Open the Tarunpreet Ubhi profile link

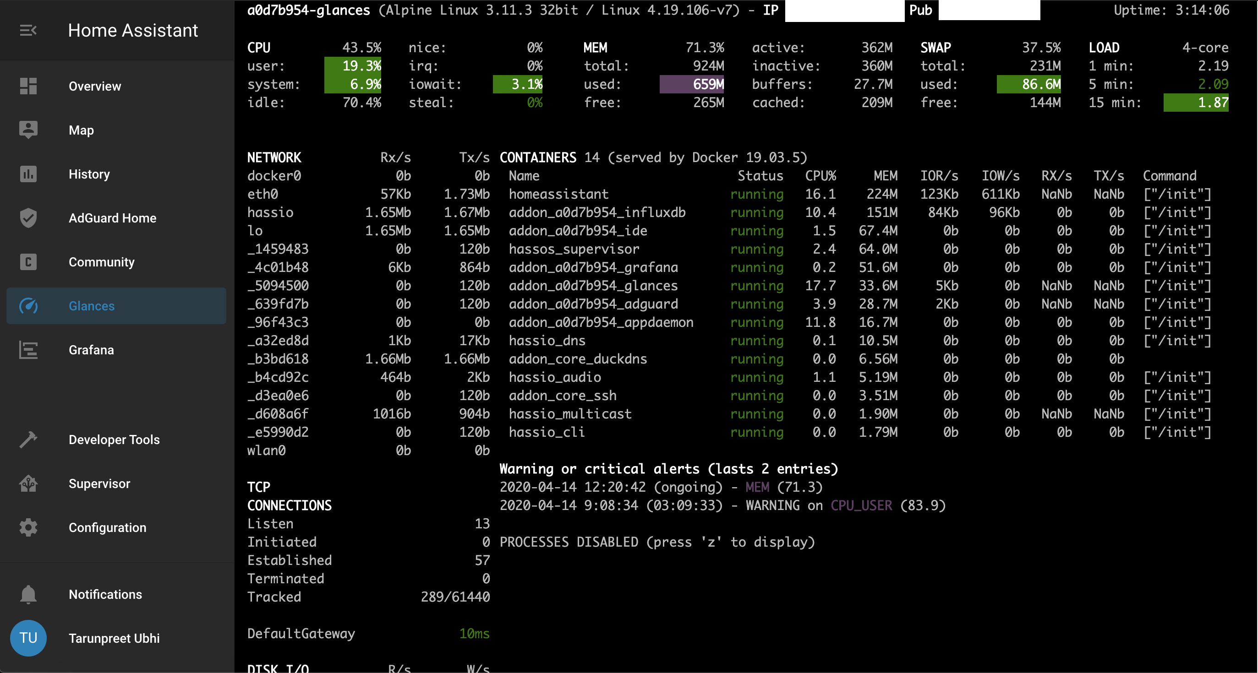(x=114, y=638)
